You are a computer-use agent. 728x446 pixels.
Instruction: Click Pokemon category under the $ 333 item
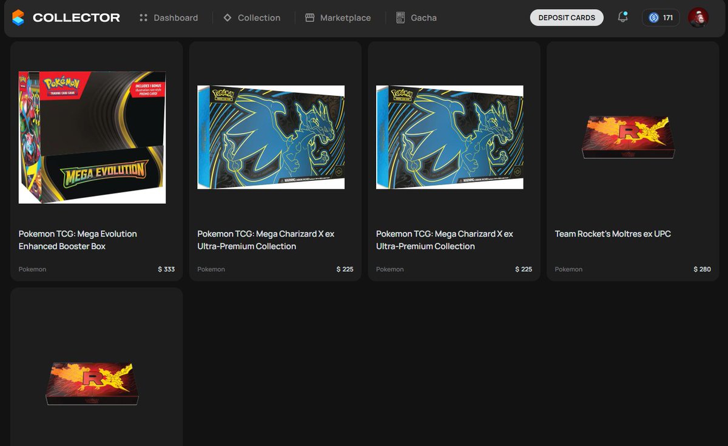pos(32,269)
